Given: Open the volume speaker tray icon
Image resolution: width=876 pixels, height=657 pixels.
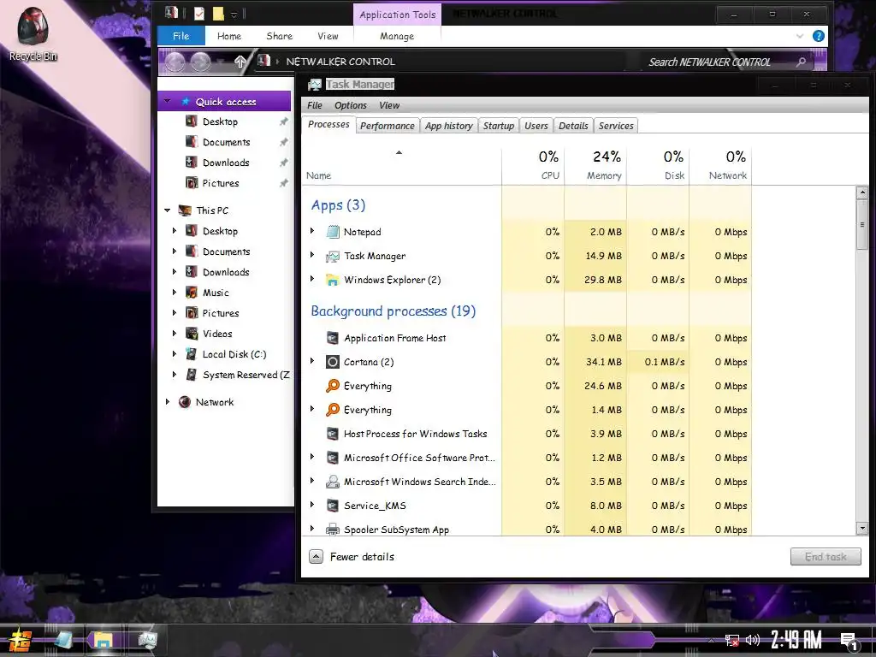Looking at the screenshot, I should (753, 640).
